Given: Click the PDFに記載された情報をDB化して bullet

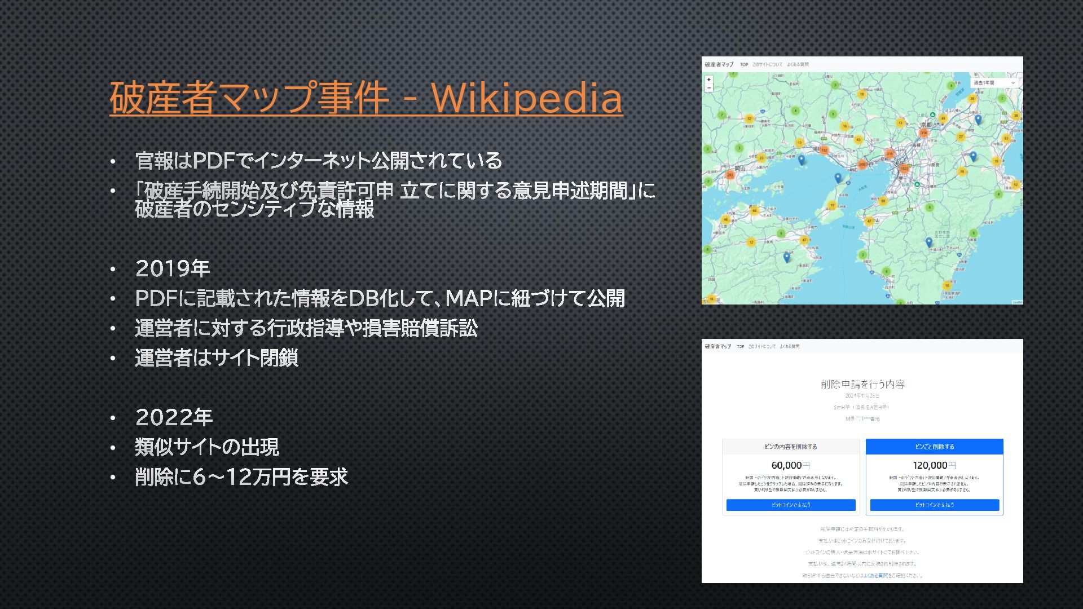Looking at the screenshot, I should [x=380, y=298].
